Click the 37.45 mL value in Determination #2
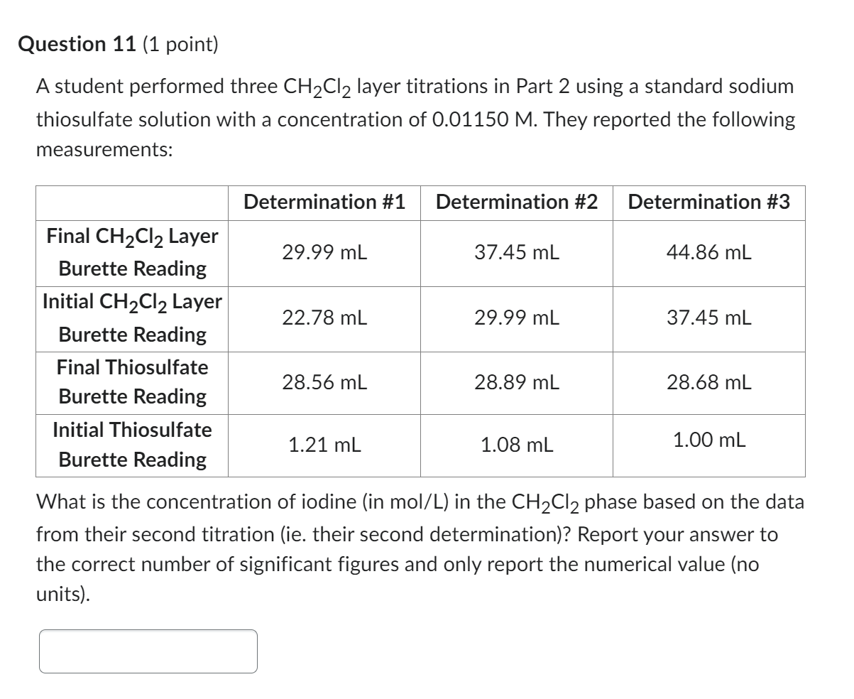The height and width of the screenshot is (699, 854). coord(517,252)
